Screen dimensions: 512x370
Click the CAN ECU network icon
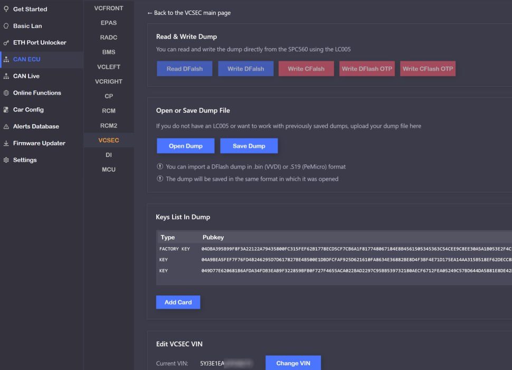click(x=6, y=60)
